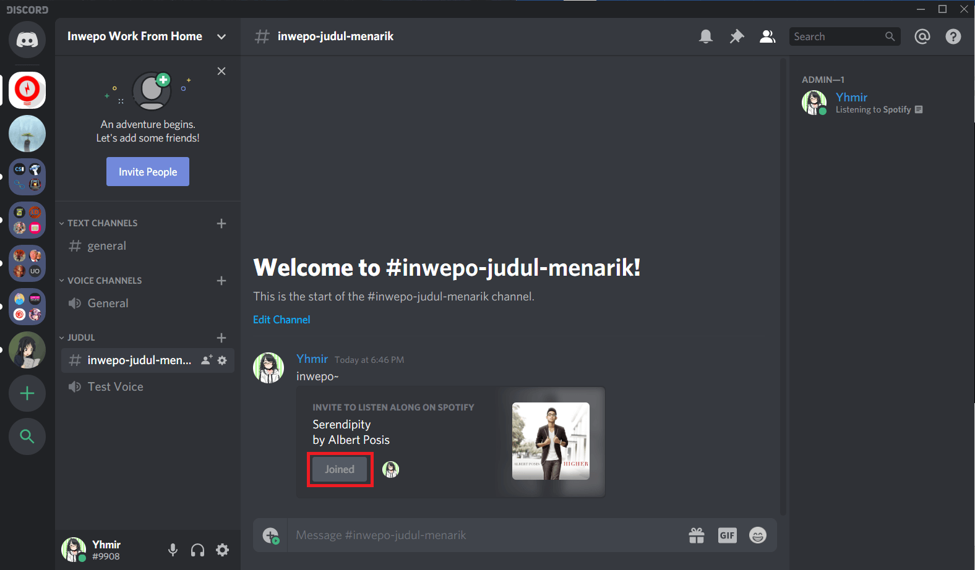Upload a file with plus button
Image resolution: width=975 pixels, height=570 pixels.
(271, 535)
